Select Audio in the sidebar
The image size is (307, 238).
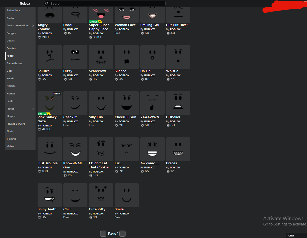coord(10,18)
